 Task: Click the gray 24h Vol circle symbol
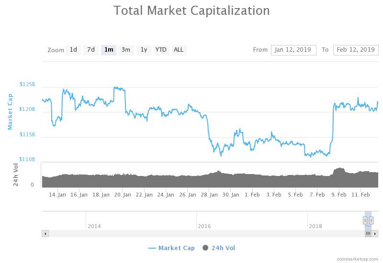pos(206,248)
